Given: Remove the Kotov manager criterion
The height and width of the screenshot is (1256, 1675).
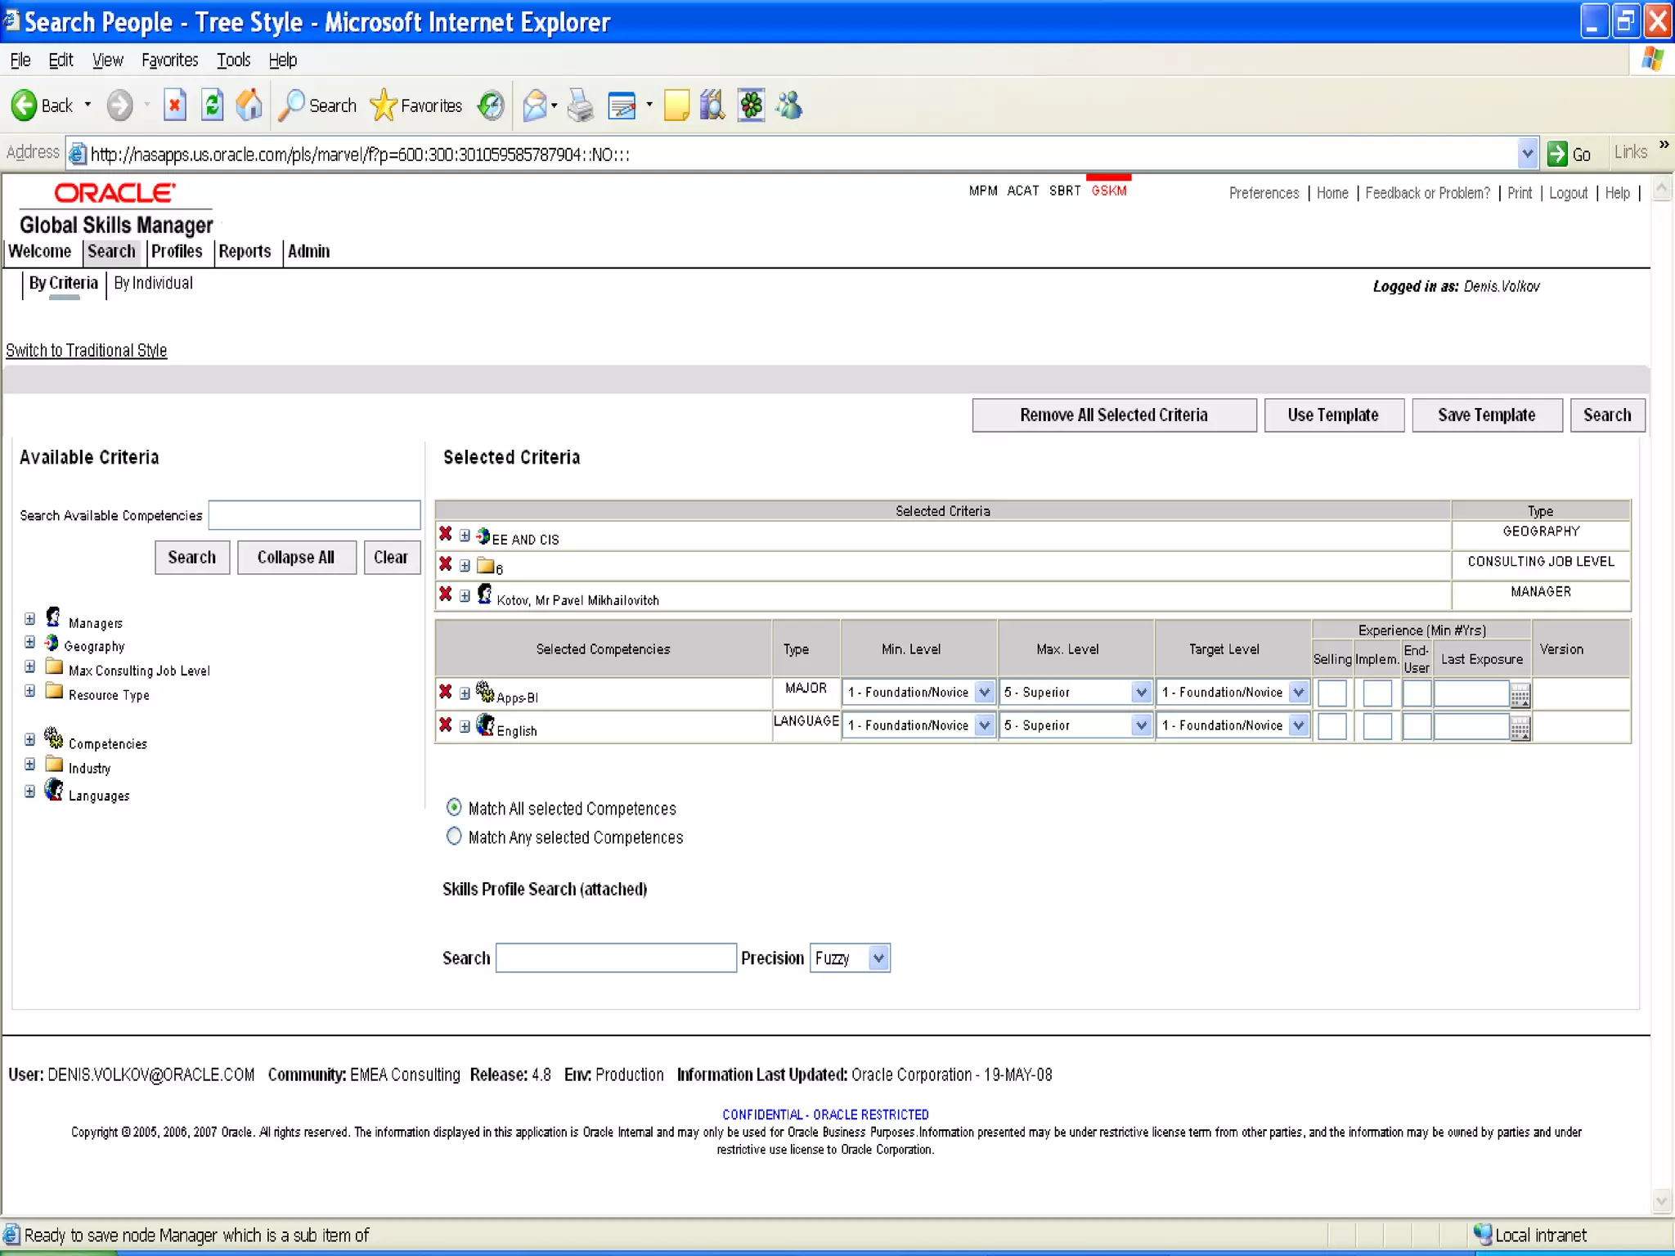Looking at the screenshot, I should point(445,594).
